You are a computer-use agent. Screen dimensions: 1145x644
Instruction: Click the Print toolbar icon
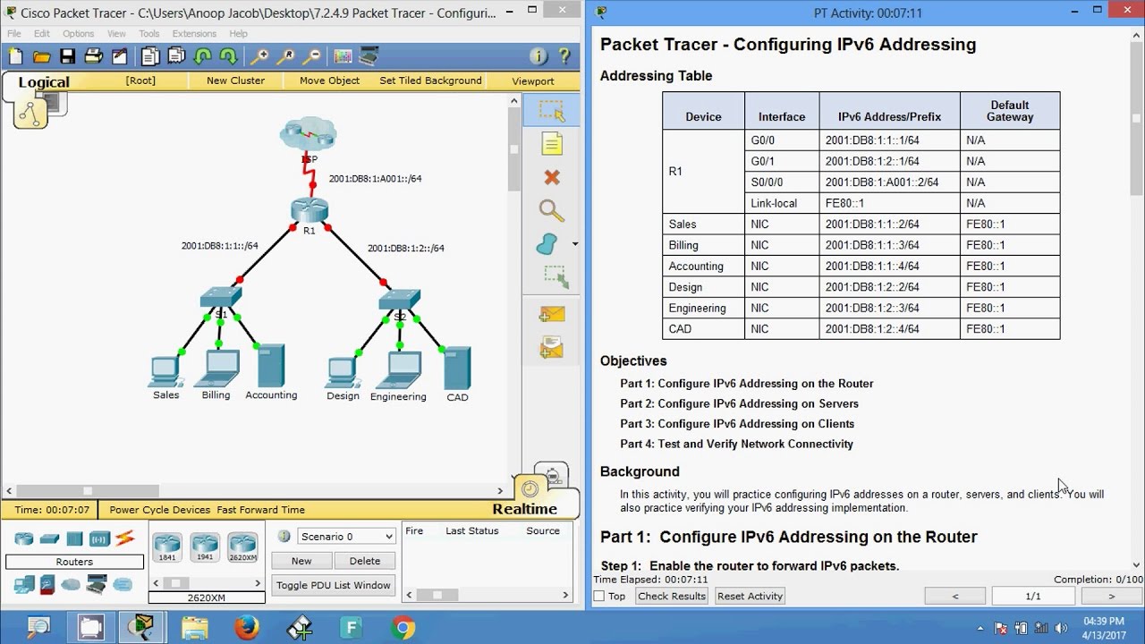click(94, 56)
